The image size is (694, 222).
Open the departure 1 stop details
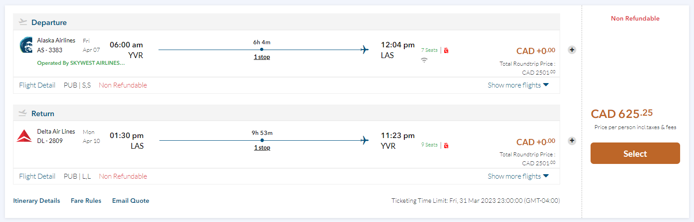pos(262,57)
